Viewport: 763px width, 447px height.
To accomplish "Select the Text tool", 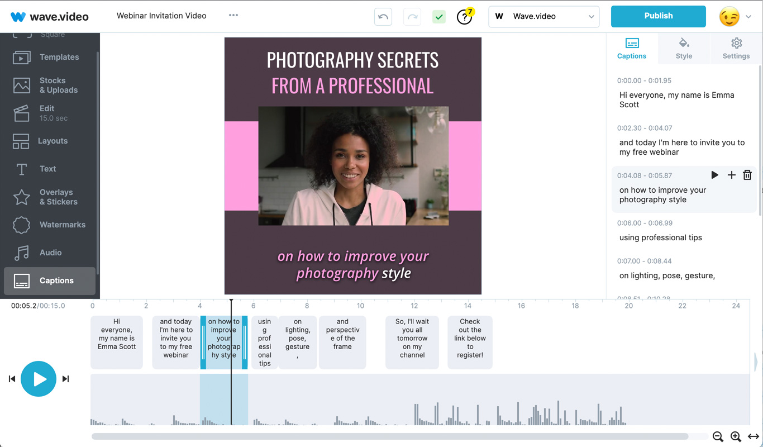I will point(47,168).
